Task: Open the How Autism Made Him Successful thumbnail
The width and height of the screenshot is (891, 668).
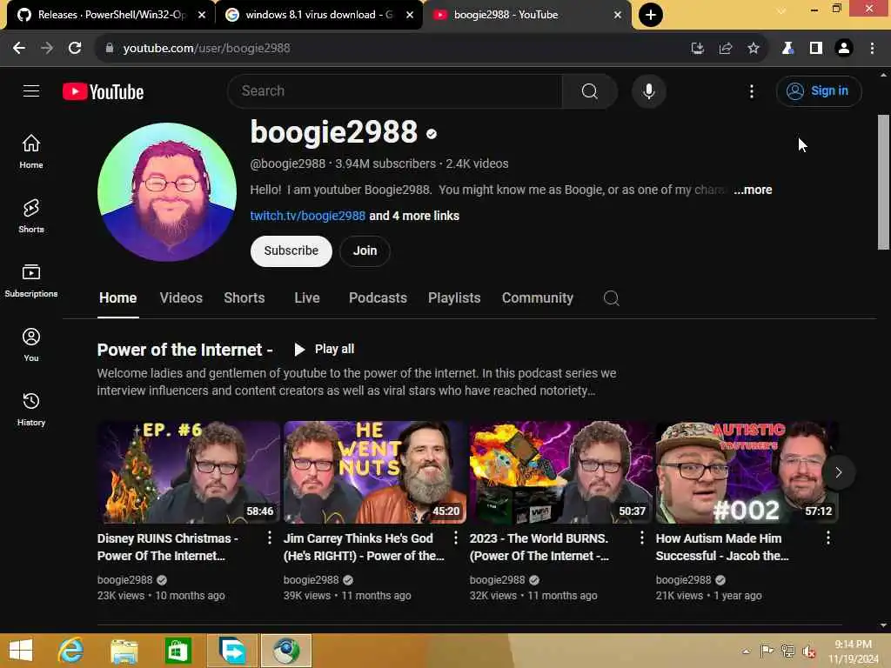Action: [x=747, y=472]
